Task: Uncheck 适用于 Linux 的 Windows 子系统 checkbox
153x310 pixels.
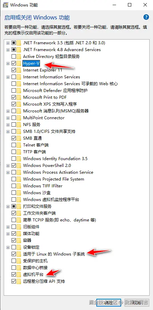Action: point(14,254)
